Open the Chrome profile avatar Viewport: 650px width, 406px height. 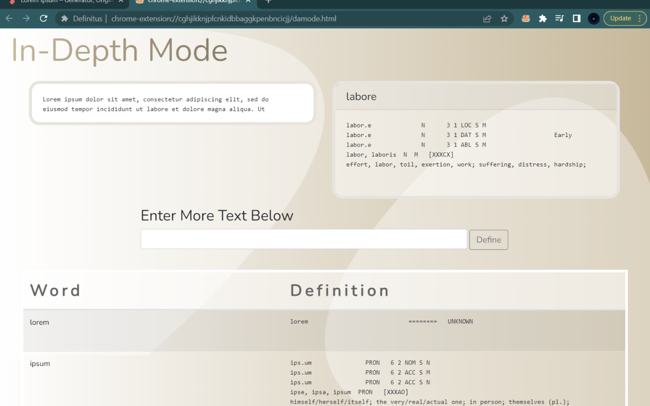(594, 19)
